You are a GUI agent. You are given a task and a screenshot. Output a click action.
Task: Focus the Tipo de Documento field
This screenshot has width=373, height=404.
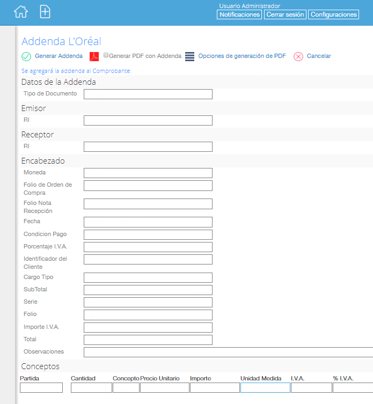point(148,94)
